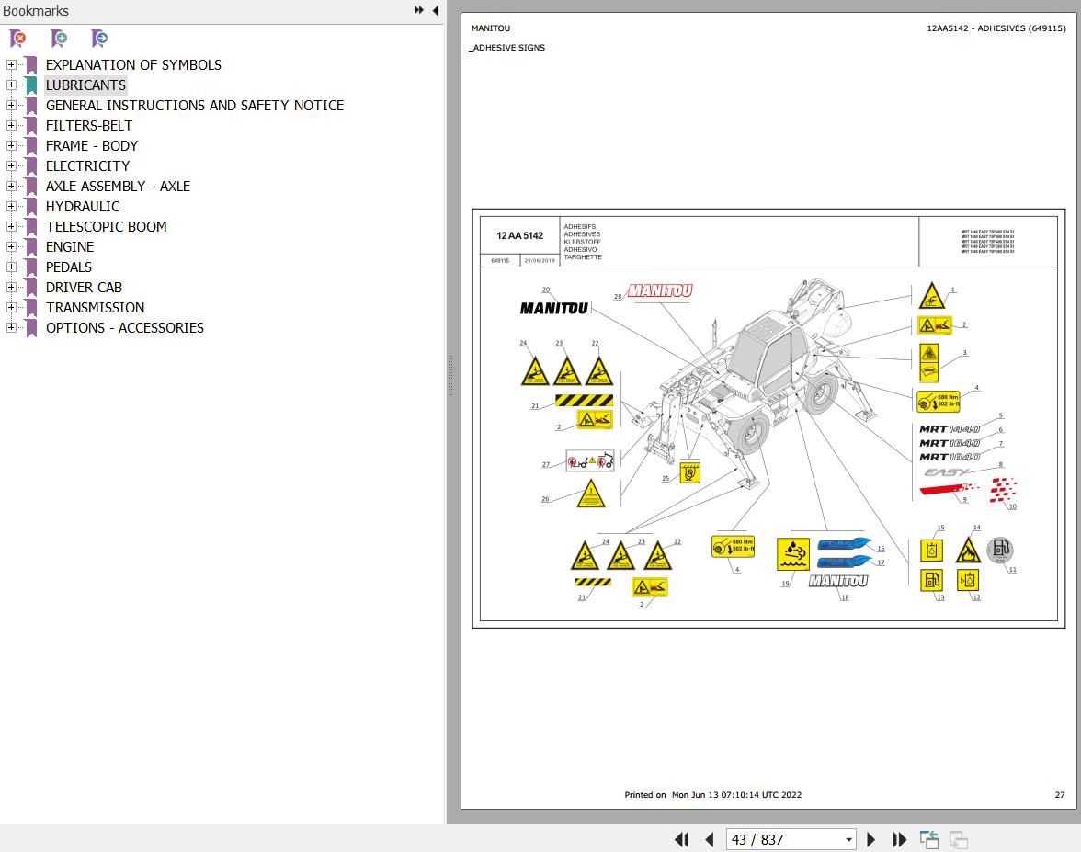1081x852 pixels.
Task: Click the ADHESIVE SIGNS heading on page
Action: pyautogui.click(x=509, y=48)
